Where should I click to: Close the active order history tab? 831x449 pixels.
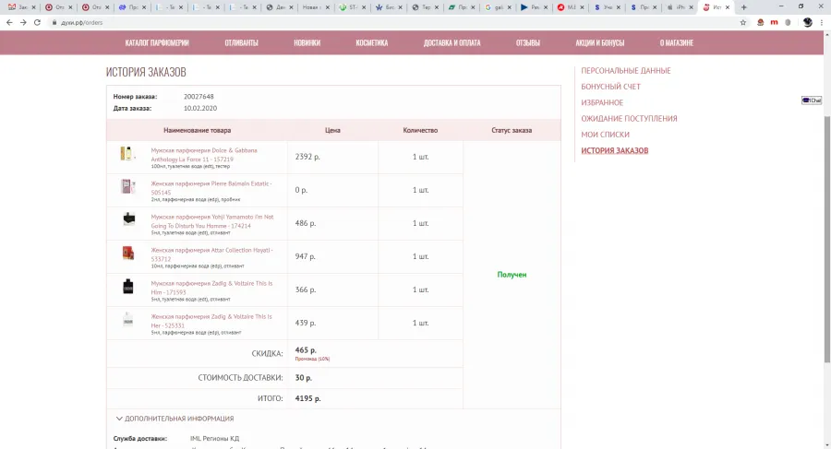coord(728,7)
